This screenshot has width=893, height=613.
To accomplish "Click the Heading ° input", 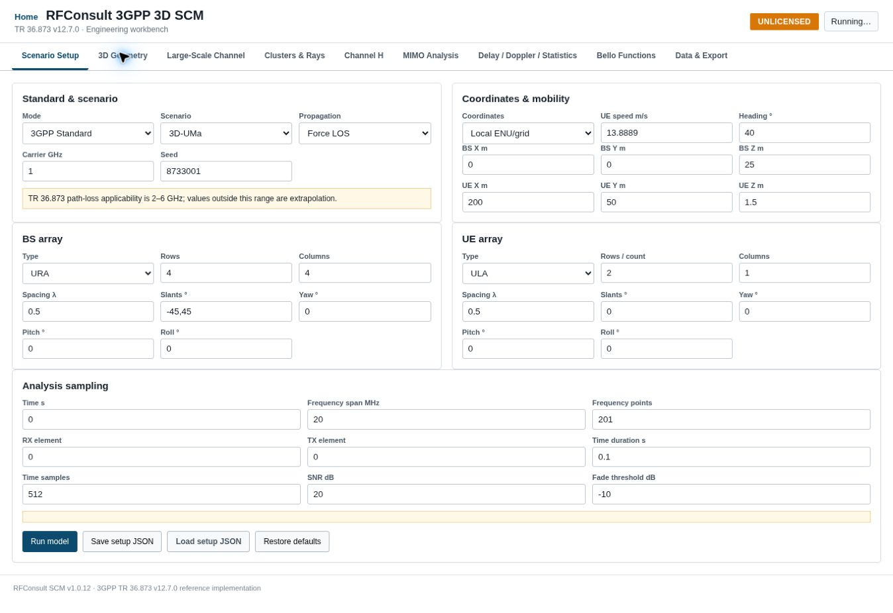I will [805, 132].
